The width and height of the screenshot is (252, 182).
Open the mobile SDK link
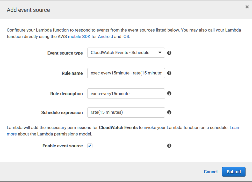[79, 36]
